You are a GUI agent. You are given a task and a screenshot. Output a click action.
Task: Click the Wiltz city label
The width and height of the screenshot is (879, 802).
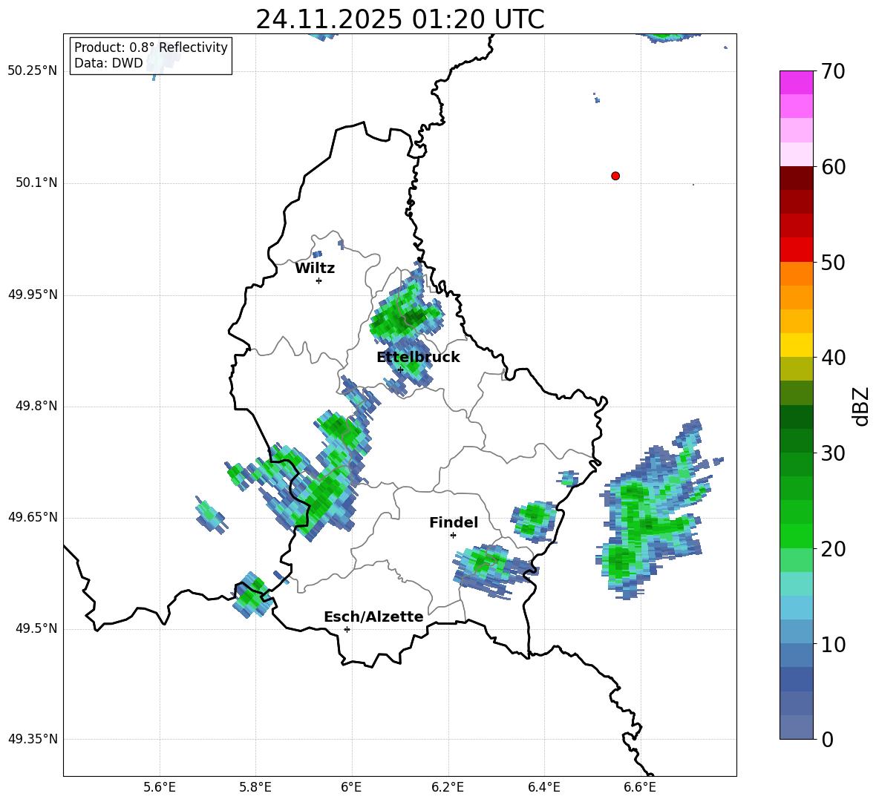(315, 269)
